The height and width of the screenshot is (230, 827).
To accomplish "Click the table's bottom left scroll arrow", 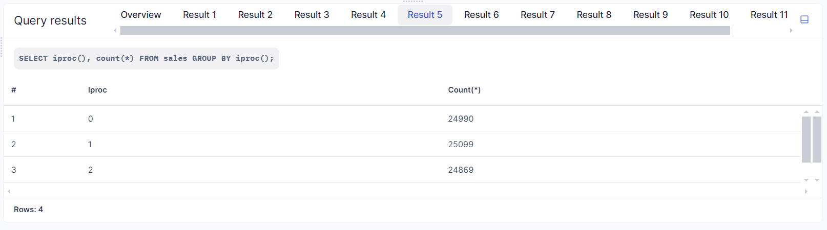I will pyautogui.click(x=9, y=192).
